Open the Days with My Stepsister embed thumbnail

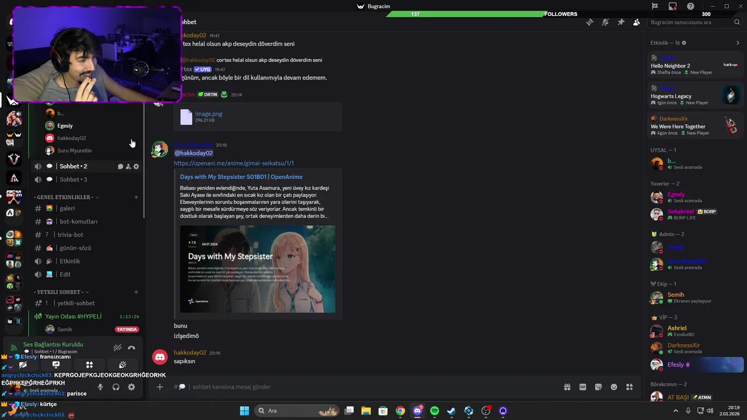pos(257,269)
